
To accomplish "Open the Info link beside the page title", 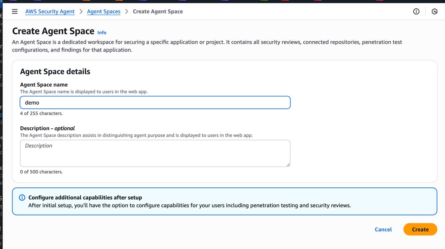I will coord(102,32).
